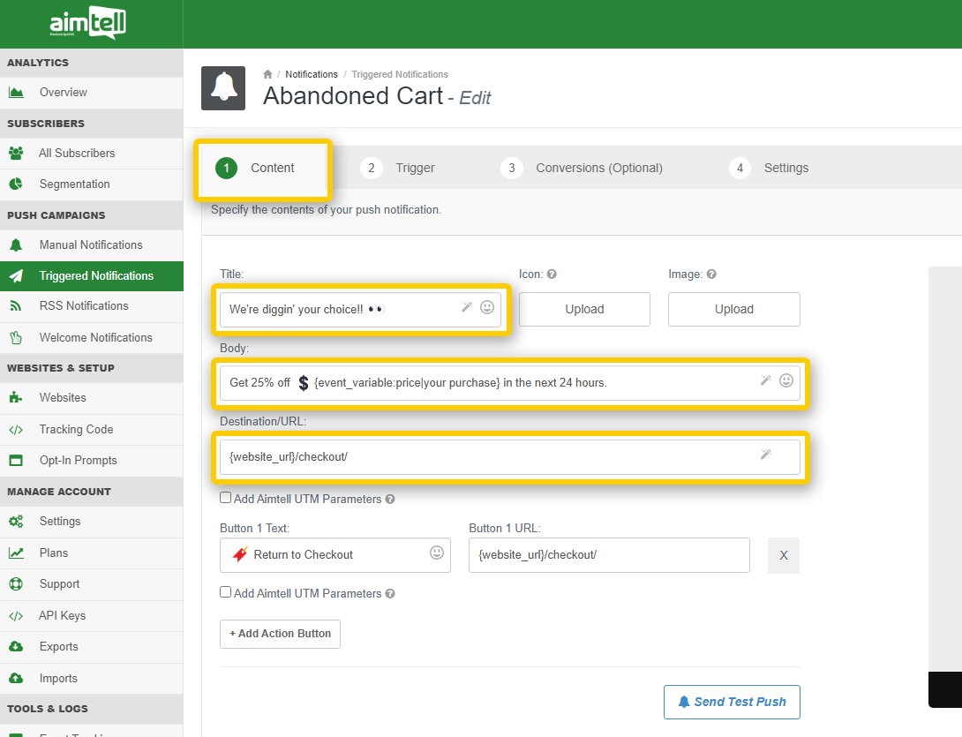Image resolution: width=962 pixels, height=737 pixels.
Task: Open Exports page
Action: click(92, 647)
